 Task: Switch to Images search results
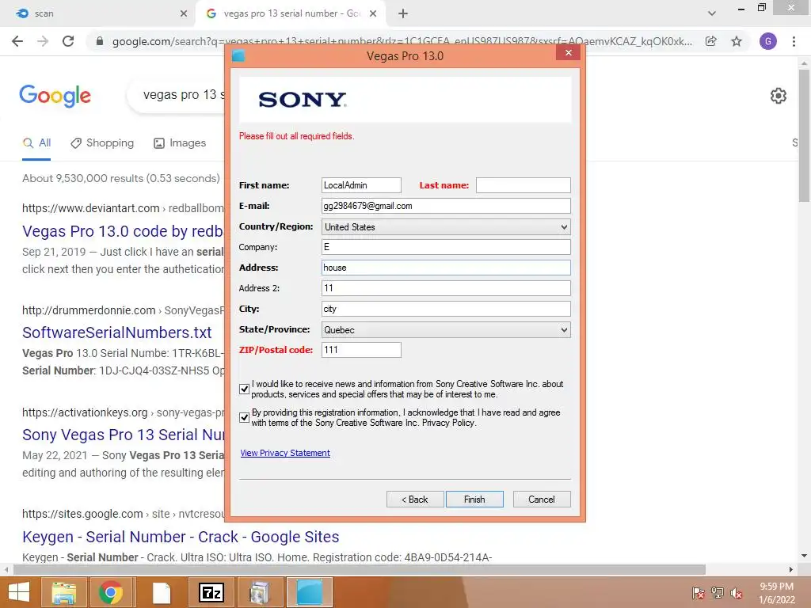(180, 142)
